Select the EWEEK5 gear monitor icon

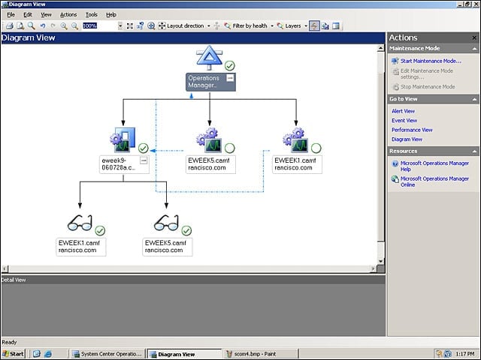coord(209,140)
